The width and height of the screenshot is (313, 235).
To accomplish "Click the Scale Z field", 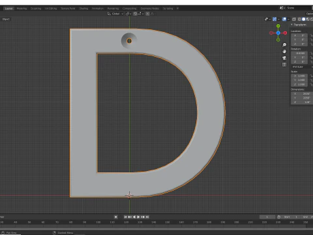I will point(299,84).
